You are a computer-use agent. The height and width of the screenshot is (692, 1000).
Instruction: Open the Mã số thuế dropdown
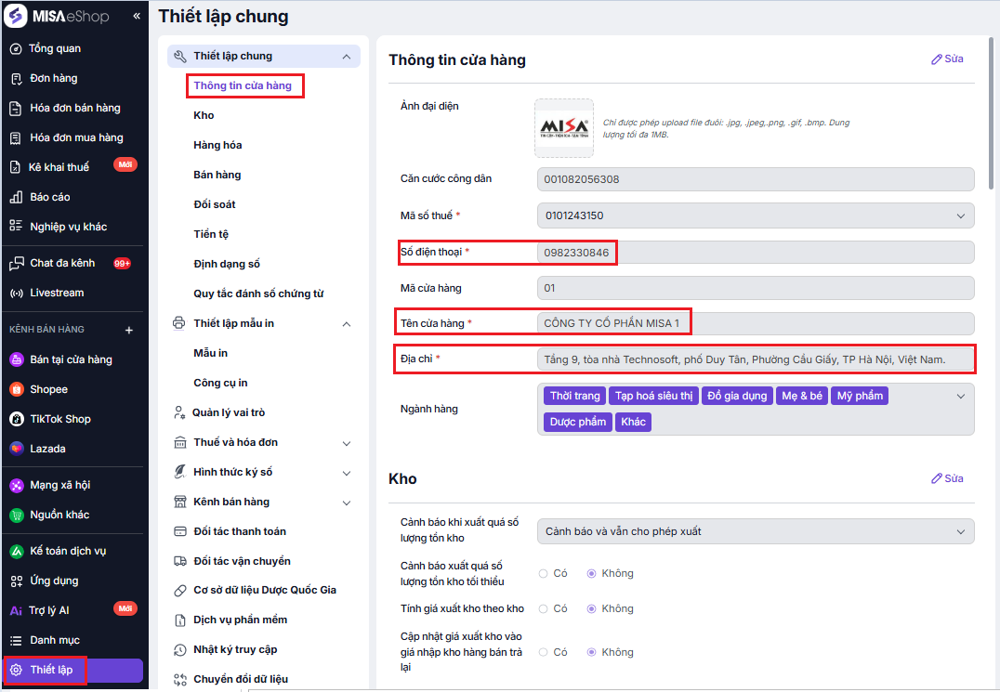tap(960, 216)
